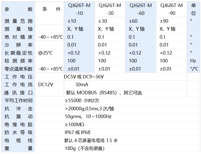Screen dimensions: 201x154
Task: Select the QJ626T-M-90 column header
Action: click(172, 9)
